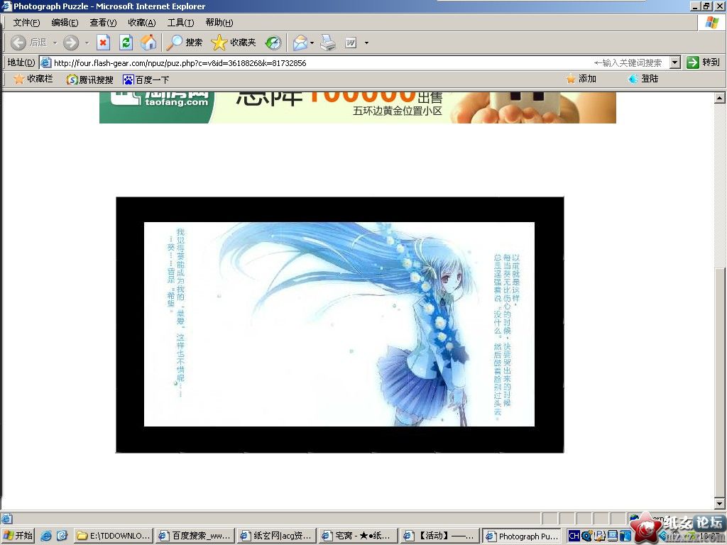This screenshot has height=545, width=727.
Task: Click the vertical scrollbar up arrow
Action: pyautogui.click(x=720, y=97)
